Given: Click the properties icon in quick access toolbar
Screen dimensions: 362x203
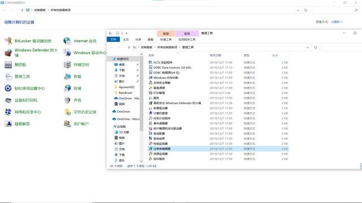Looking at the screenshot, I should [117, 33].
